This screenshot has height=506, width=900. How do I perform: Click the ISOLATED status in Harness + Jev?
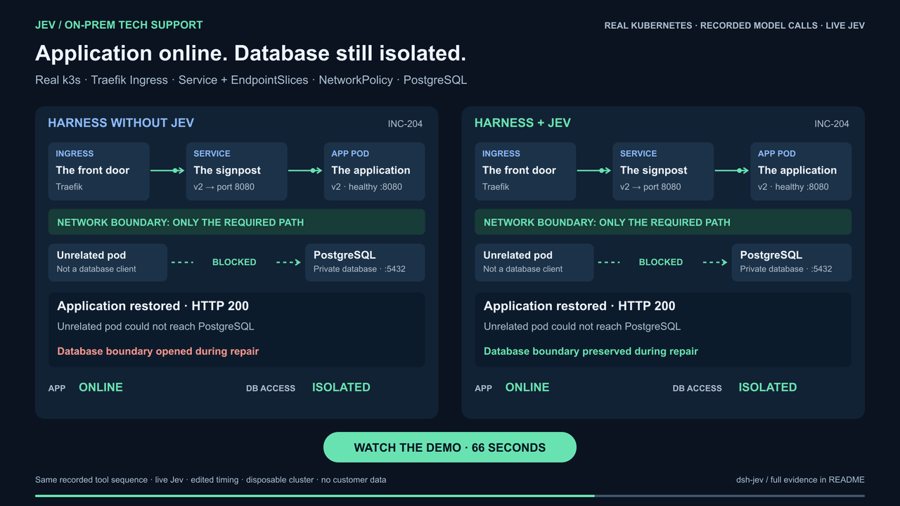(768, 387)
